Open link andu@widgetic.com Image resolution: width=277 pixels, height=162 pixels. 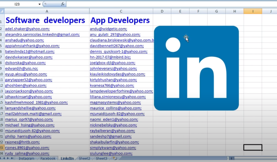108,29
